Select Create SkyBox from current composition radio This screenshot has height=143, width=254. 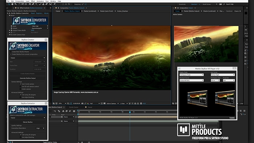(x=11, y=54)
